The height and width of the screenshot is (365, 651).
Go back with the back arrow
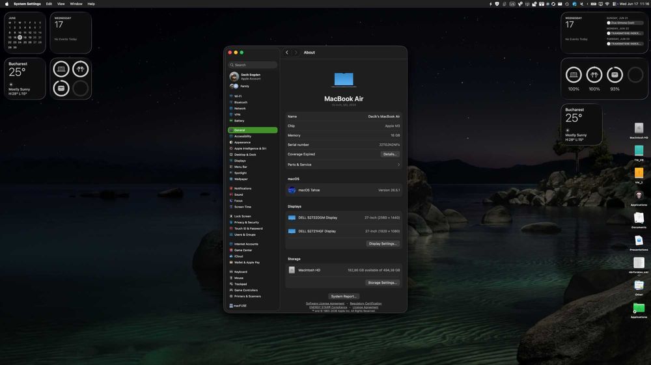coord(287,53)
